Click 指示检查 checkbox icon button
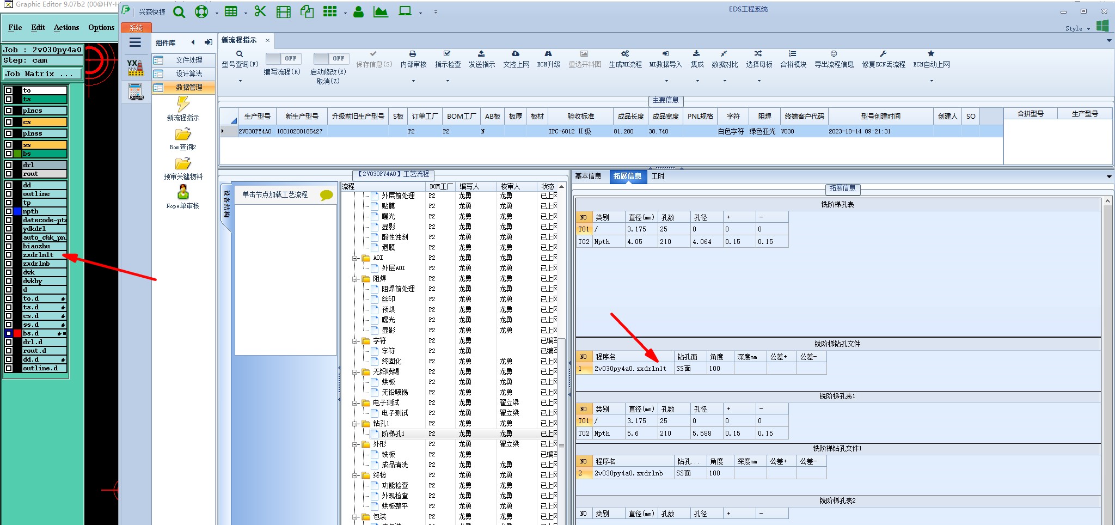This screenshot has height=525, width=1115. [x=448, y=59]
